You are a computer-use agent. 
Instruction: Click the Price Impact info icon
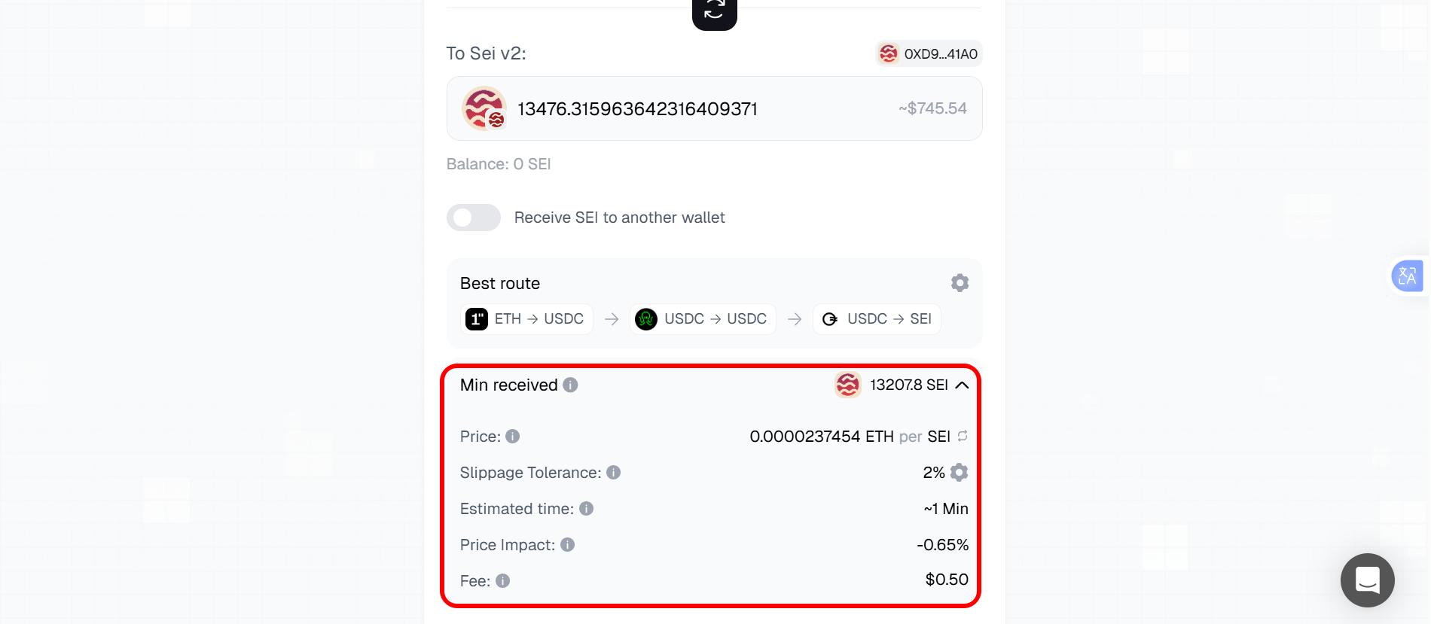coord(568,545)
